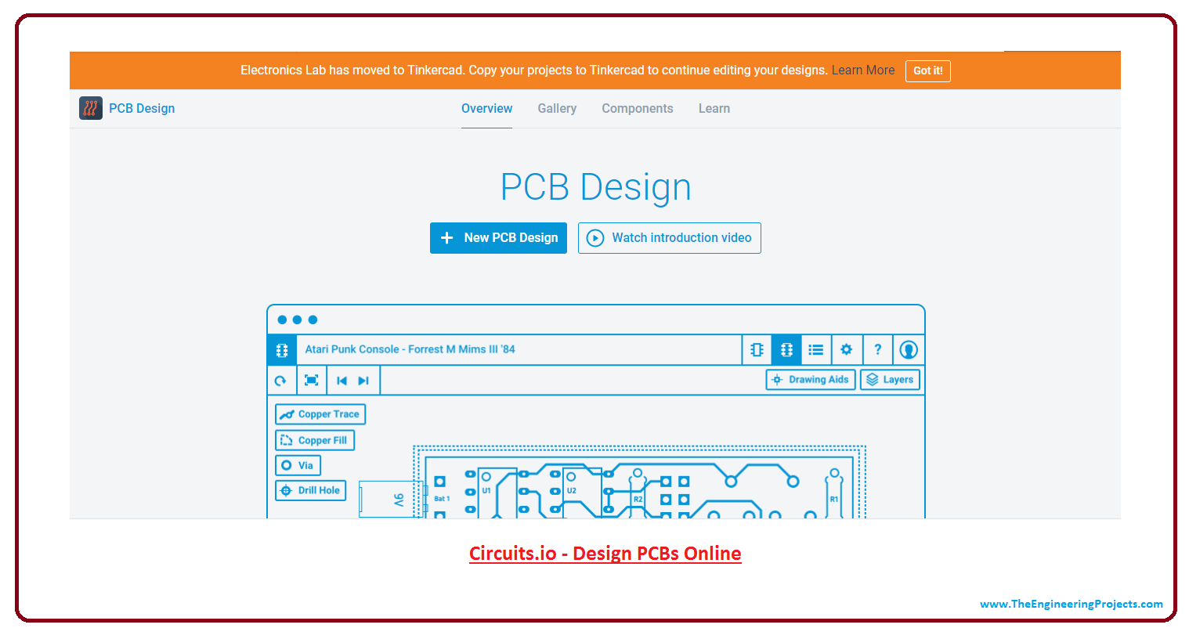Step backward with previous icon
The height and width of the screenshot is (639, 1189).
(x=342, y=381)
